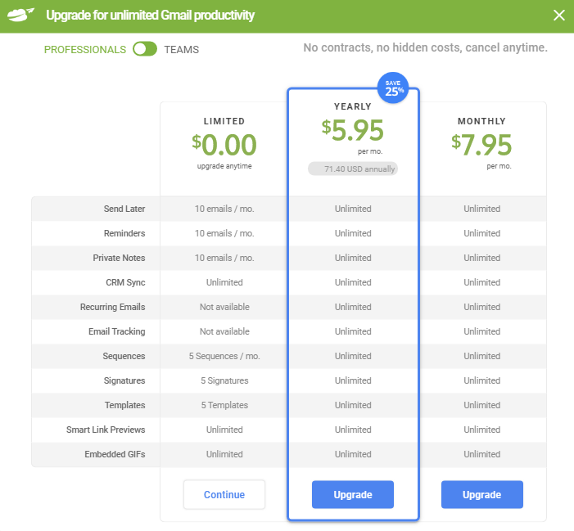Click the Sequences feature label
The width and height of the screenshot is (574, 531).
pos(124,355)
